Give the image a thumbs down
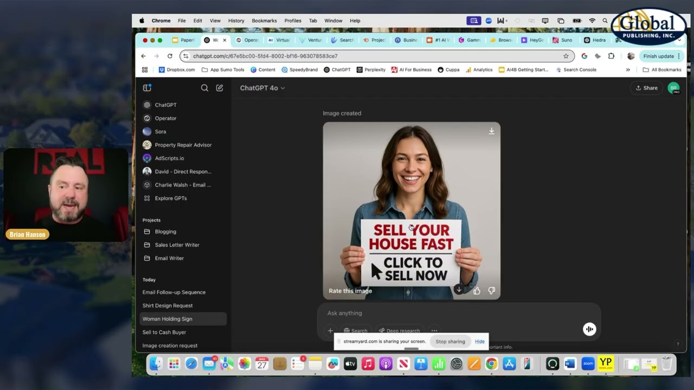This screenshot has width=694, height=390. coord(491,291)
